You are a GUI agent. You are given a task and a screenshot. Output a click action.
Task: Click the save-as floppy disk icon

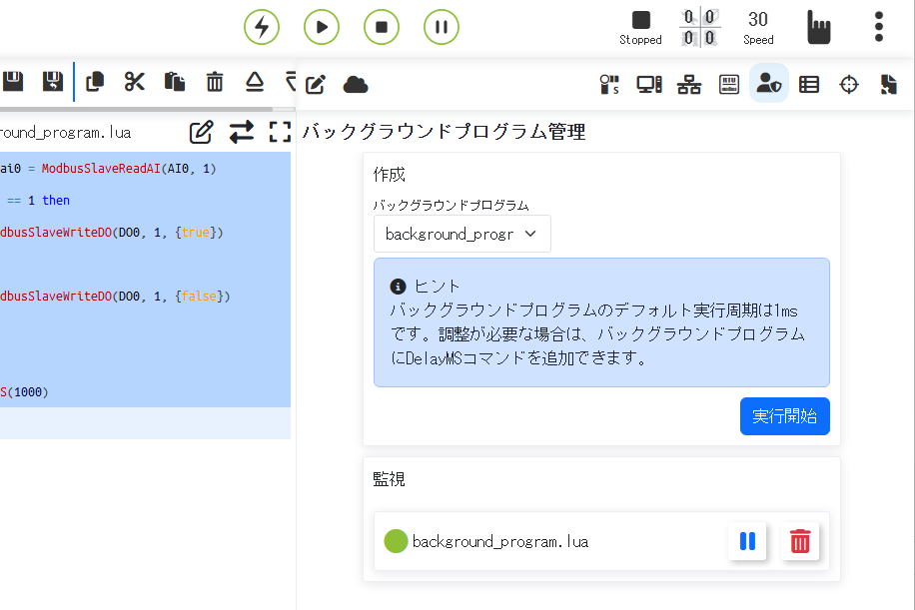tap(53, 81)
